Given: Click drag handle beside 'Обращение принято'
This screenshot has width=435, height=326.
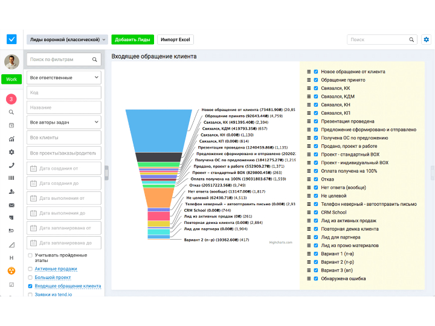Looking at the screenshot, I should [309, 80].
